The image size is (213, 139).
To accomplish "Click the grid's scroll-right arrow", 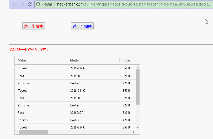I will pos(134,132).
